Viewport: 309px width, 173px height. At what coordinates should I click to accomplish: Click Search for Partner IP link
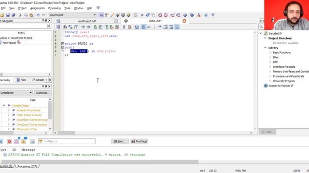[x=281, y=86]
